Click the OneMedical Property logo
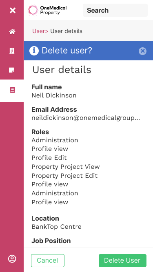This screenshot has width=153, height=272. point(47,10)
